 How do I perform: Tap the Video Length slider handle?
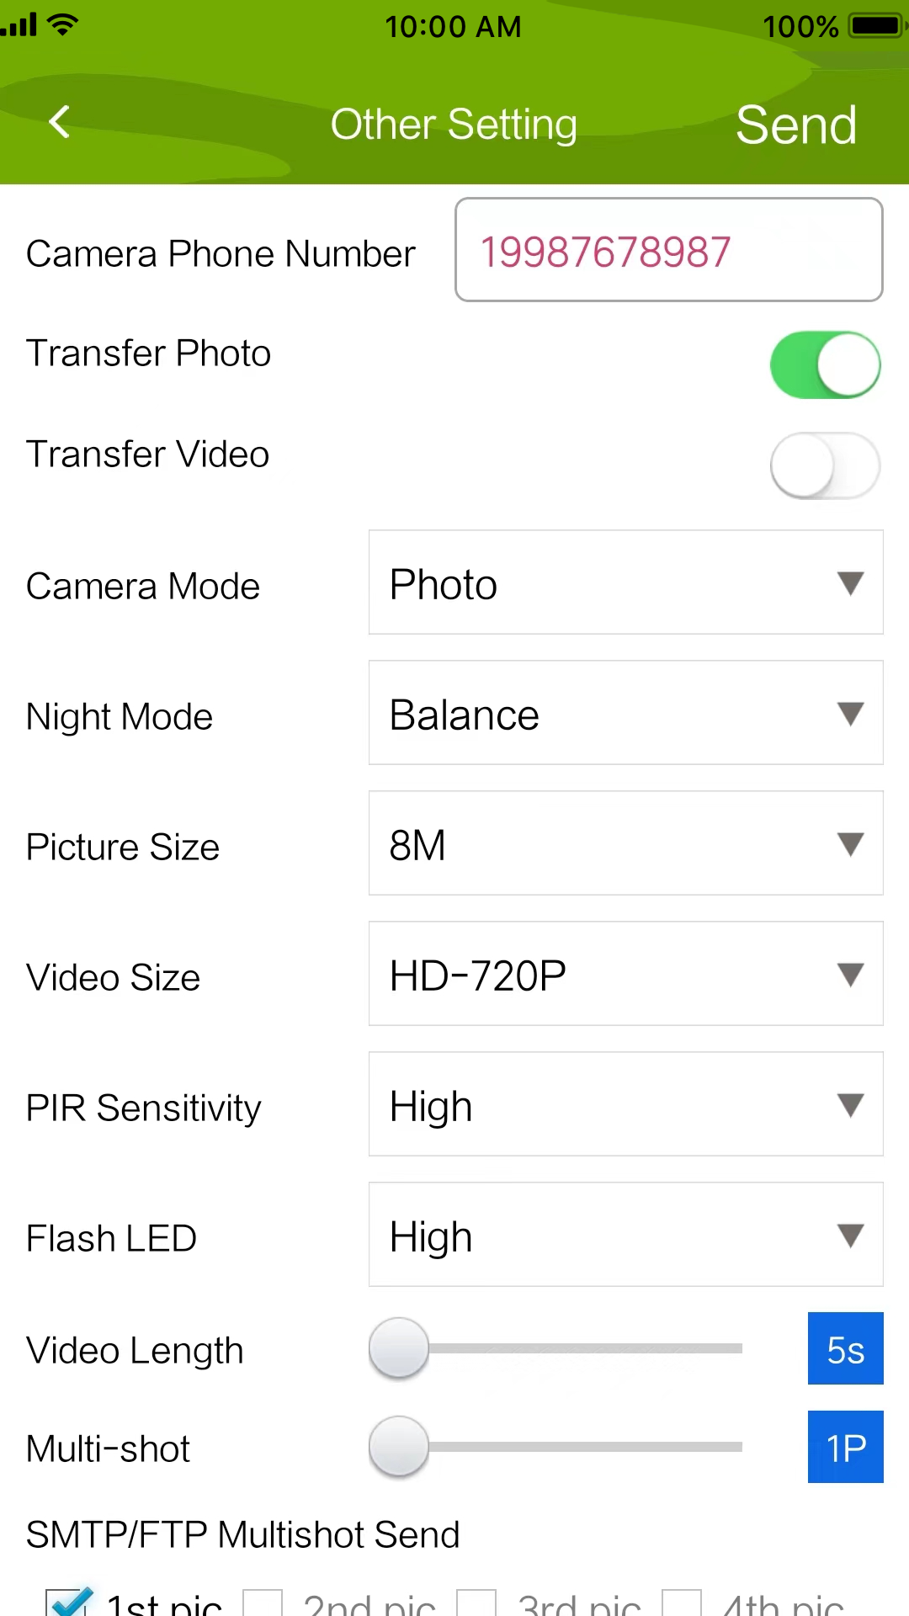(399, 1348)
